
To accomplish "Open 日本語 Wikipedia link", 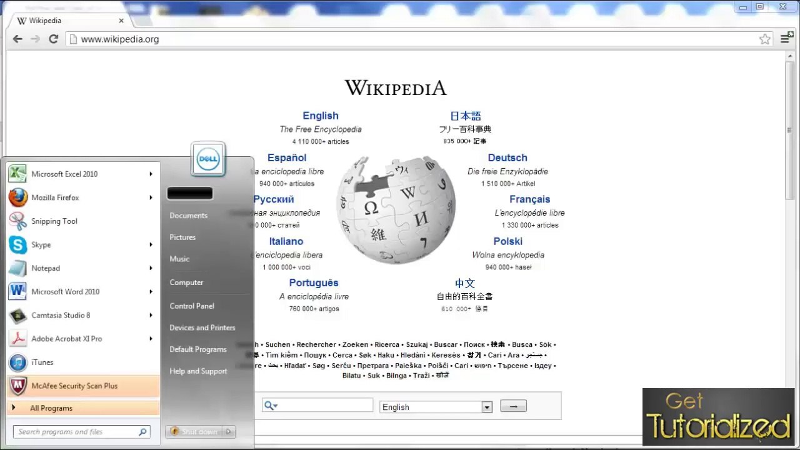I will [x=466, y=116].
